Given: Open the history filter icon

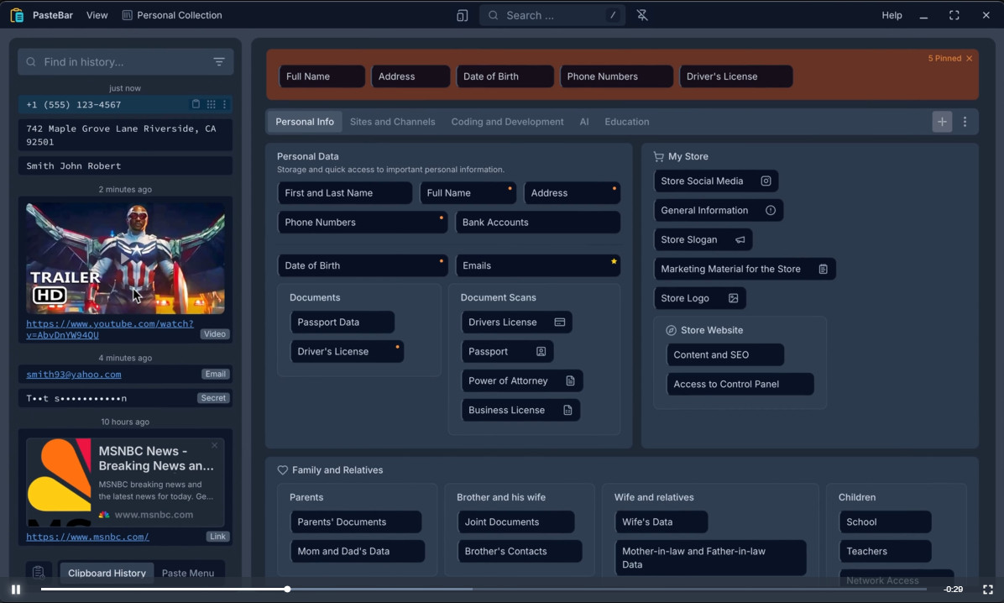Looking at the screenshot, I should (x=219, y=62).
